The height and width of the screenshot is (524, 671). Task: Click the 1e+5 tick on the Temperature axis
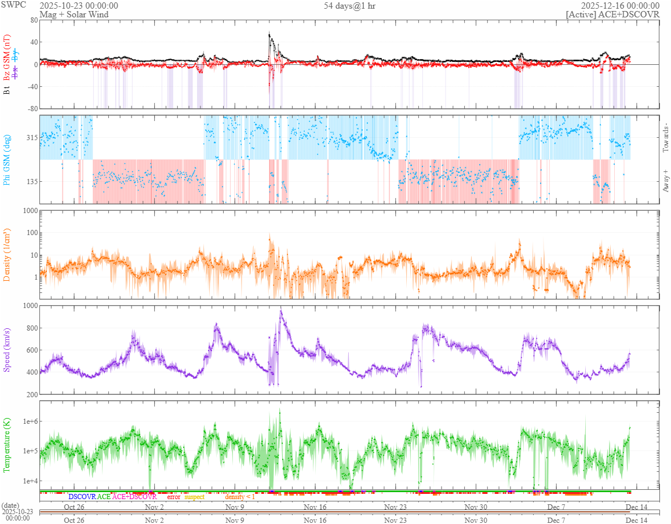[x=30, y=451]
